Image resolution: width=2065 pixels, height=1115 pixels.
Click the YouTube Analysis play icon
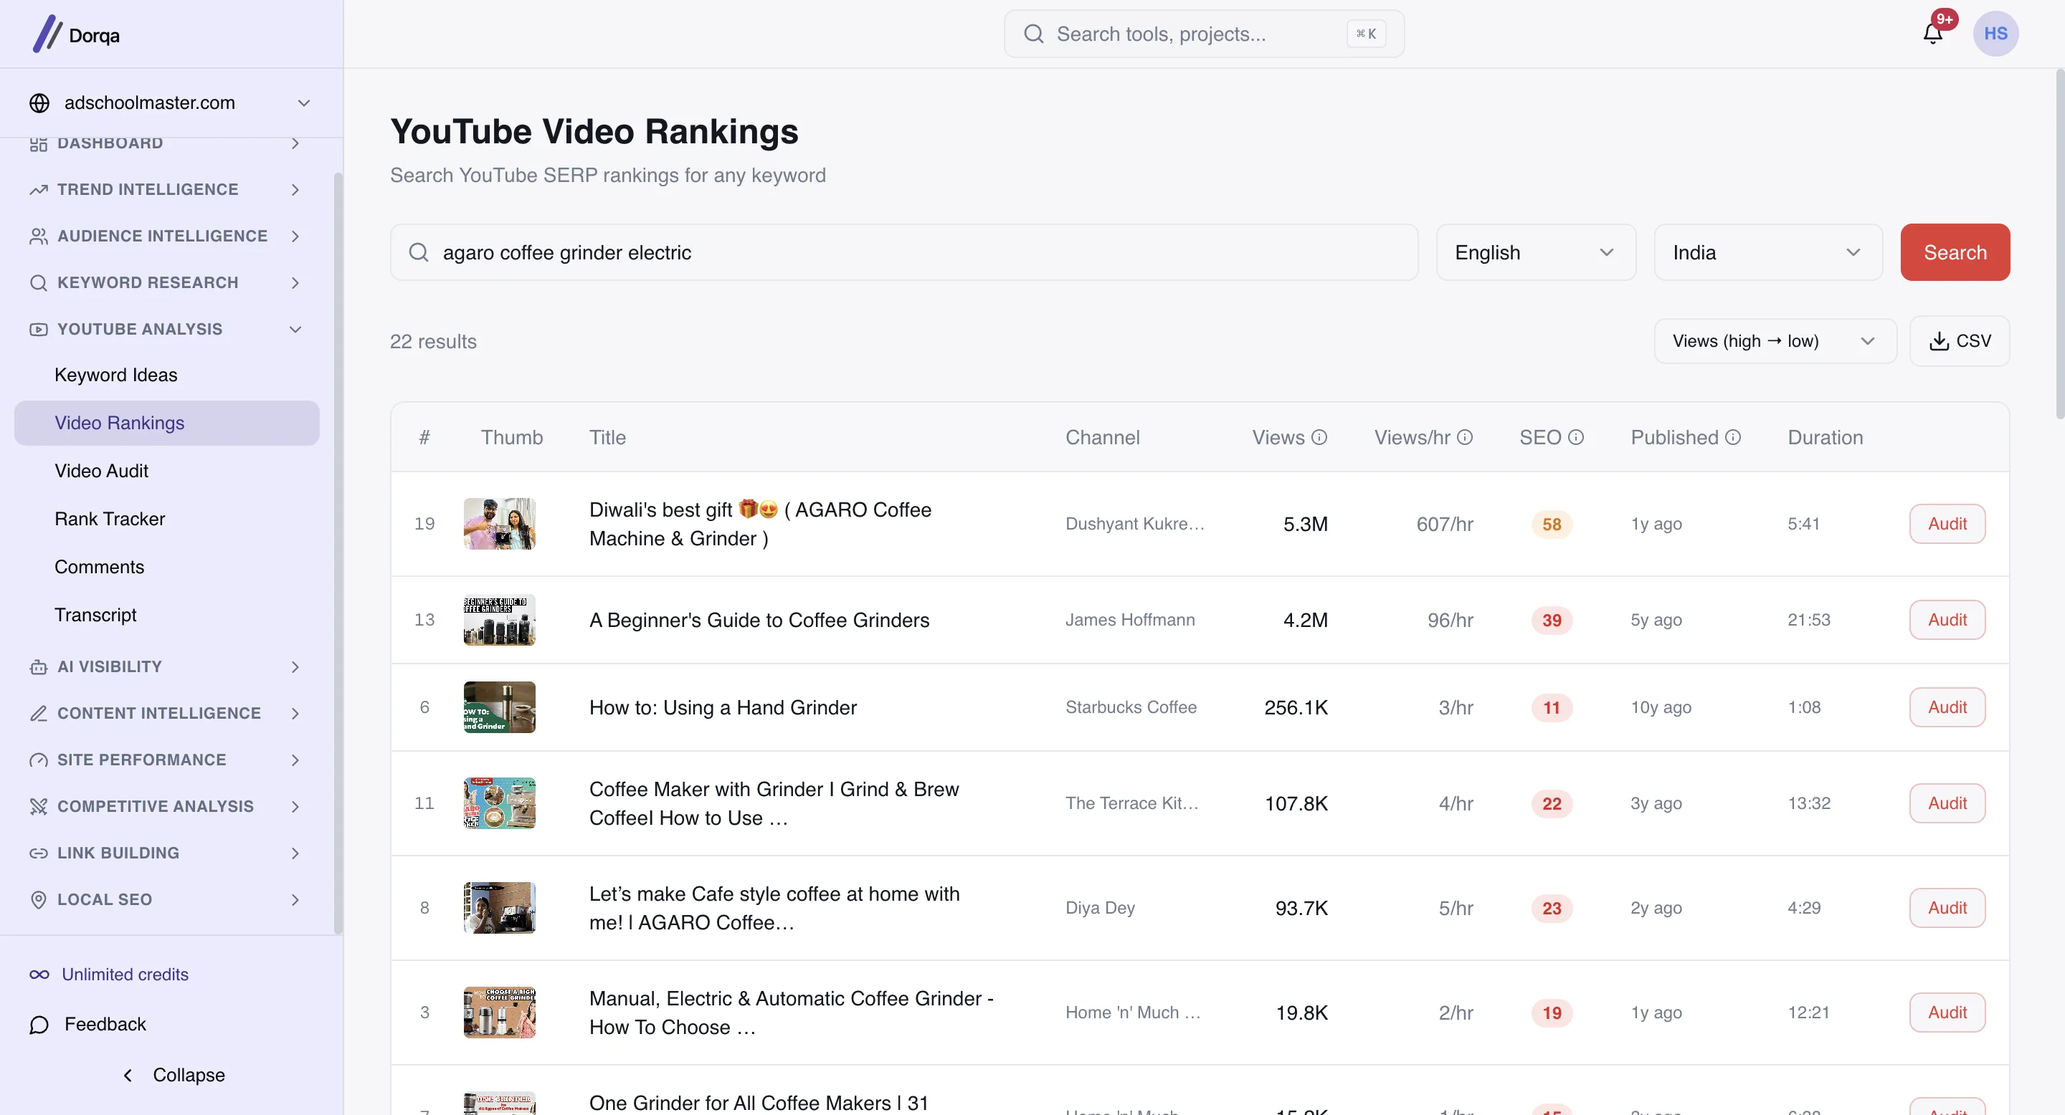tap(39, 329)
